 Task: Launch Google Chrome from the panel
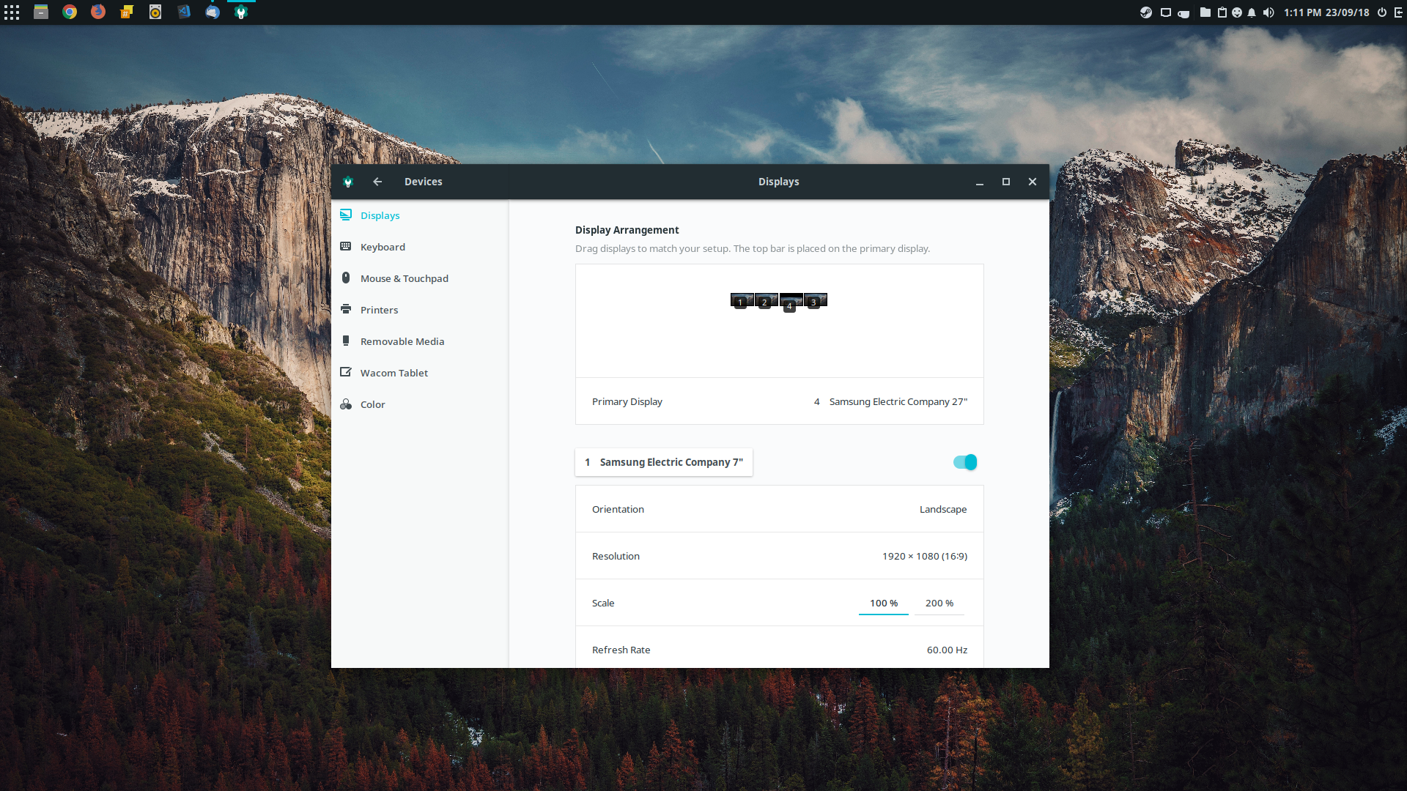pyautogui.click(x=70, y=12)
